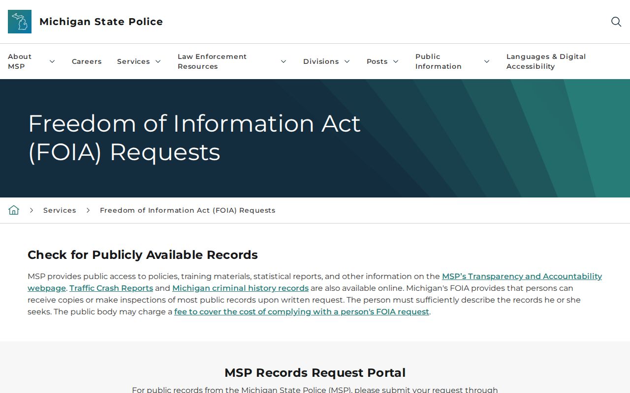The image size is (630, 393).
Task: Click the Public Information navigation label
Action: tap(439, 61)
